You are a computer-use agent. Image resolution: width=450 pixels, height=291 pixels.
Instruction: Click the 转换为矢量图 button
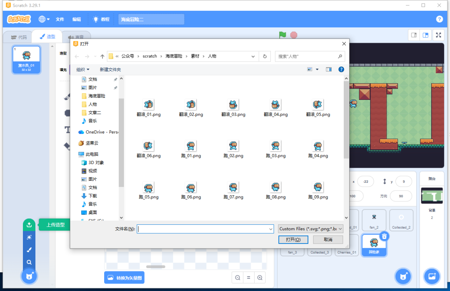pyautogui.click(x=124, y=278)
